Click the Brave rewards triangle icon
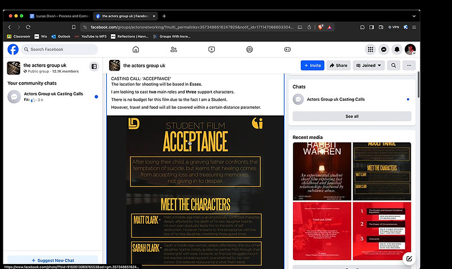This screenshot has height=269, width=452. 329,27
